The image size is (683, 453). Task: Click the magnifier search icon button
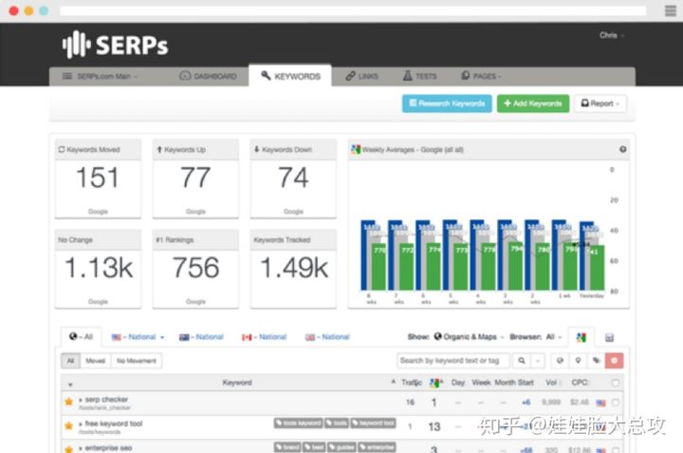tap(522, 361)
